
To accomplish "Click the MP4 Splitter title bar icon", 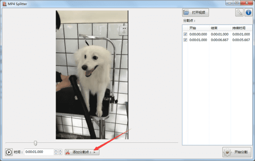I will click(x=4, y=4).
